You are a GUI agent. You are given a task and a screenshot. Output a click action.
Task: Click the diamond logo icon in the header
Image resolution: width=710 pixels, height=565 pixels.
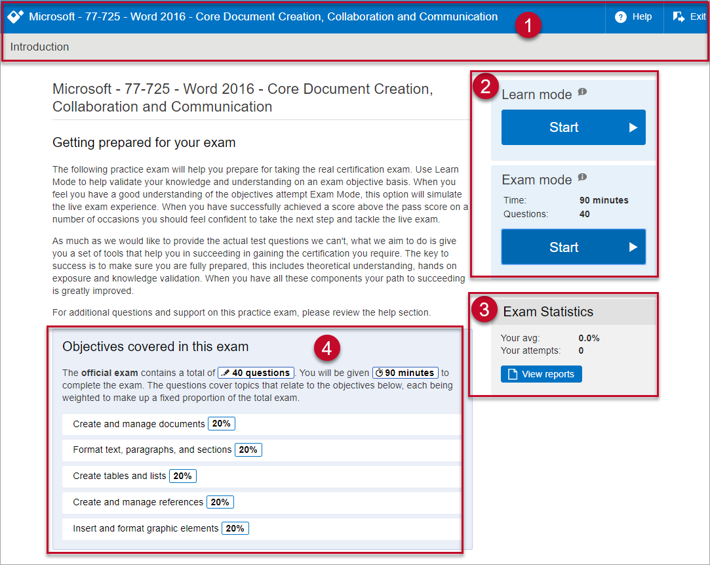click(16, 16)
